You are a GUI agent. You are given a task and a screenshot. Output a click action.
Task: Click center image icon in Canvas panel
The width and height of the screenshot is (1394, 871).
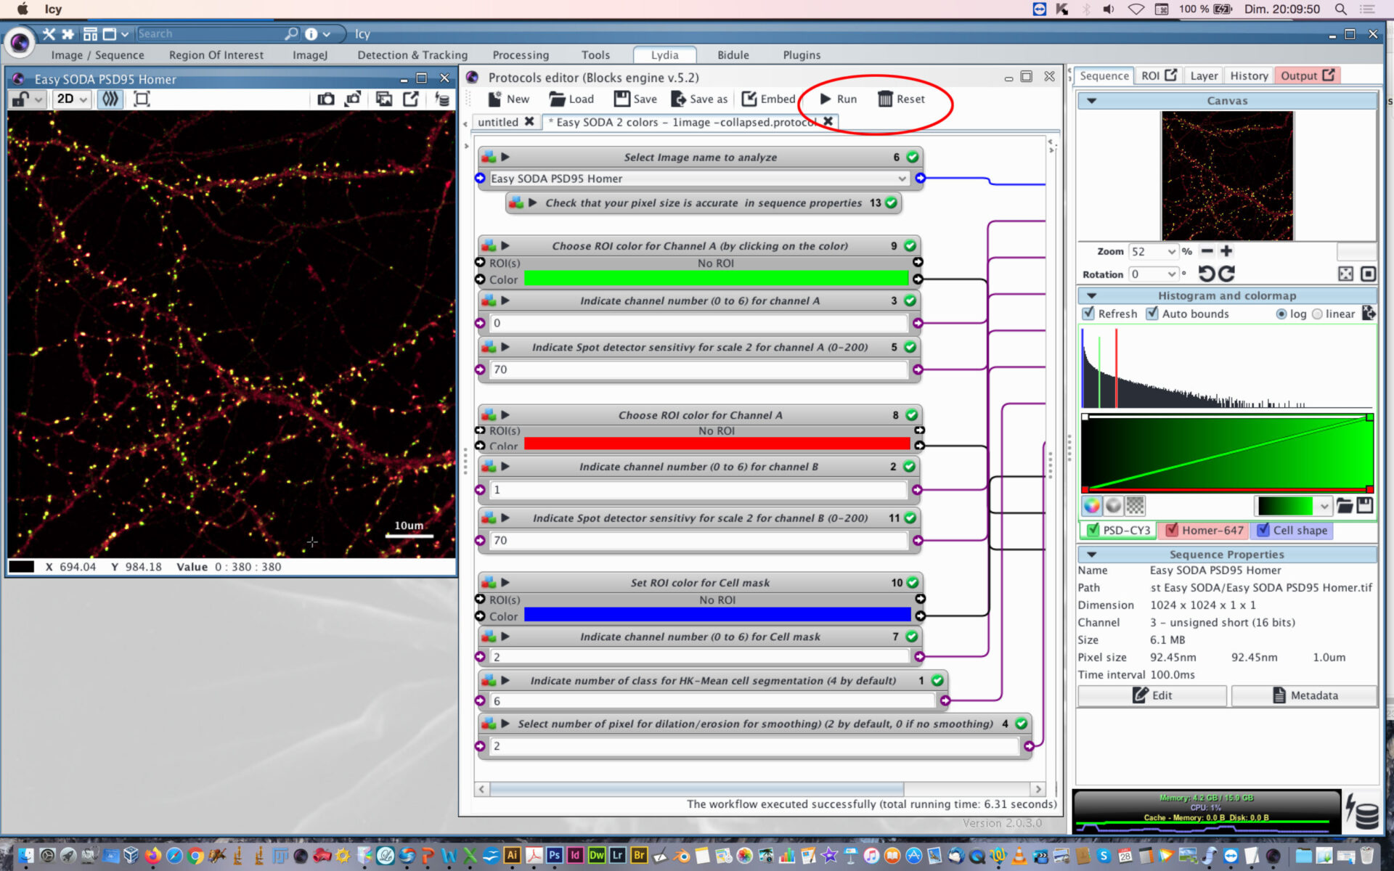point(1368,274)
